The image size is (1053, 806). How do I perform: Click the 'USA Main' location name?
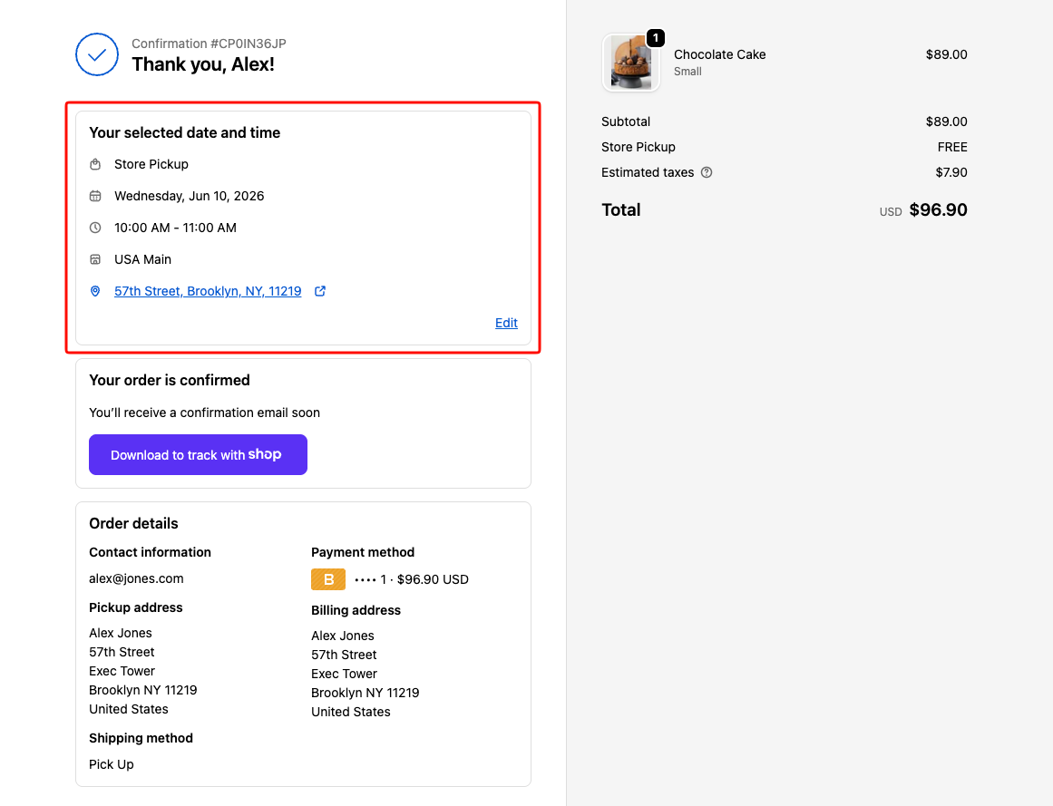[x=143, y=259]
